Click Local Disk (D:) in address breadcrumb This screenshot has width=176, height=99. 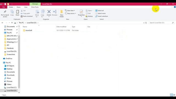(32, 23)
